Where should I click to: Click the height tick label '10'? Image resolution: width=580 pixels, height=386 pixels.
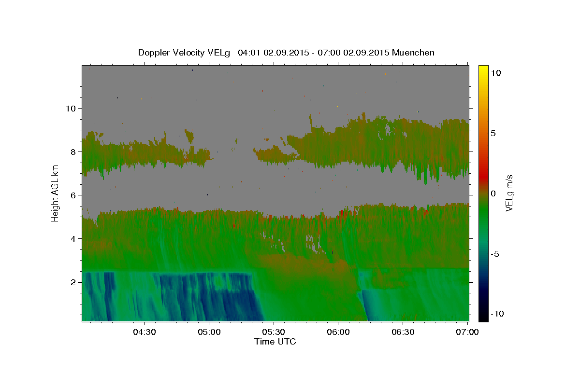[71, 108]
